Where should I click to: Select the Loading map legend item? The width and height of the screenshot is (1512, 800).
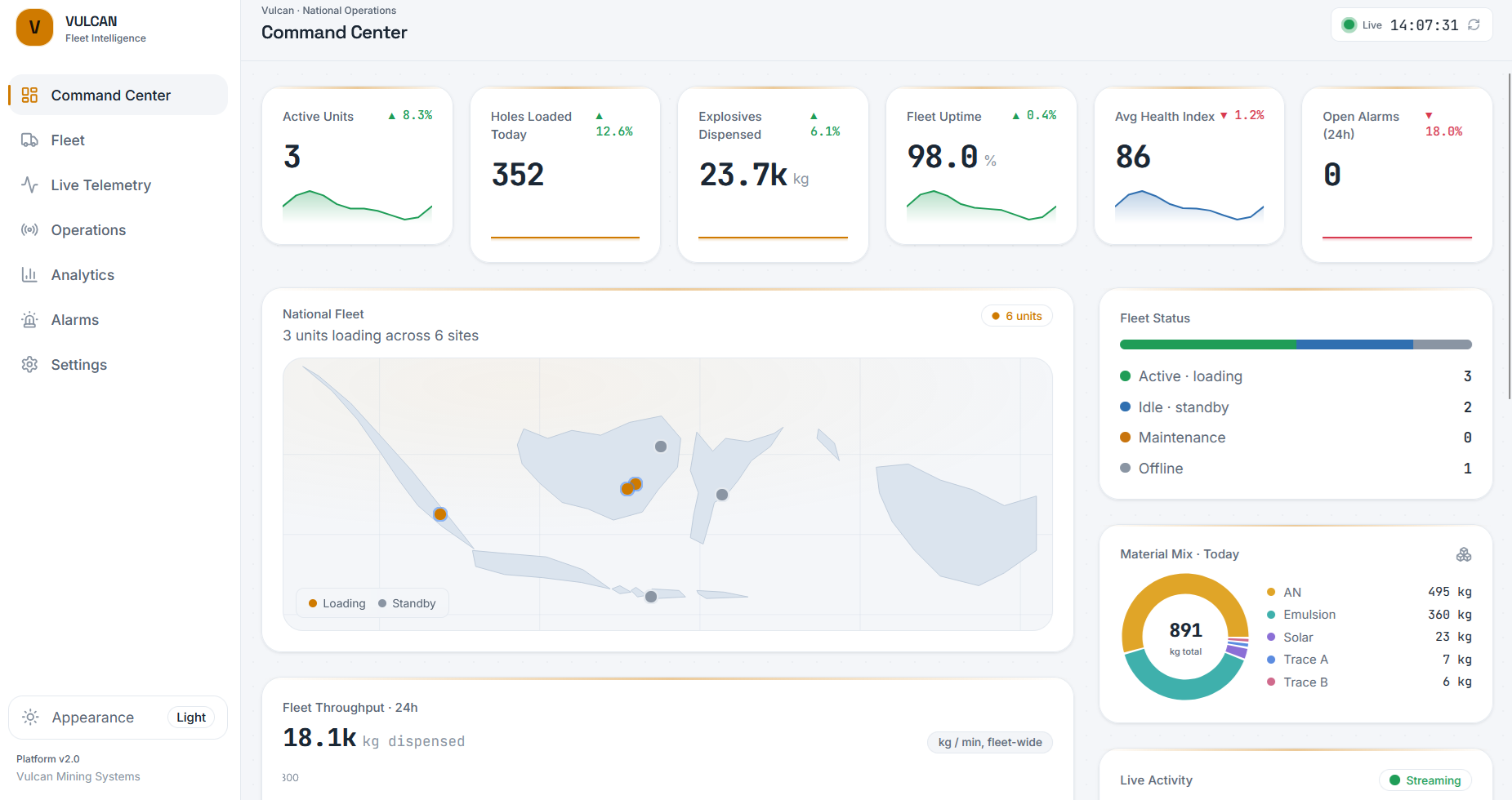pyautogui.click(x=337, y=603)
